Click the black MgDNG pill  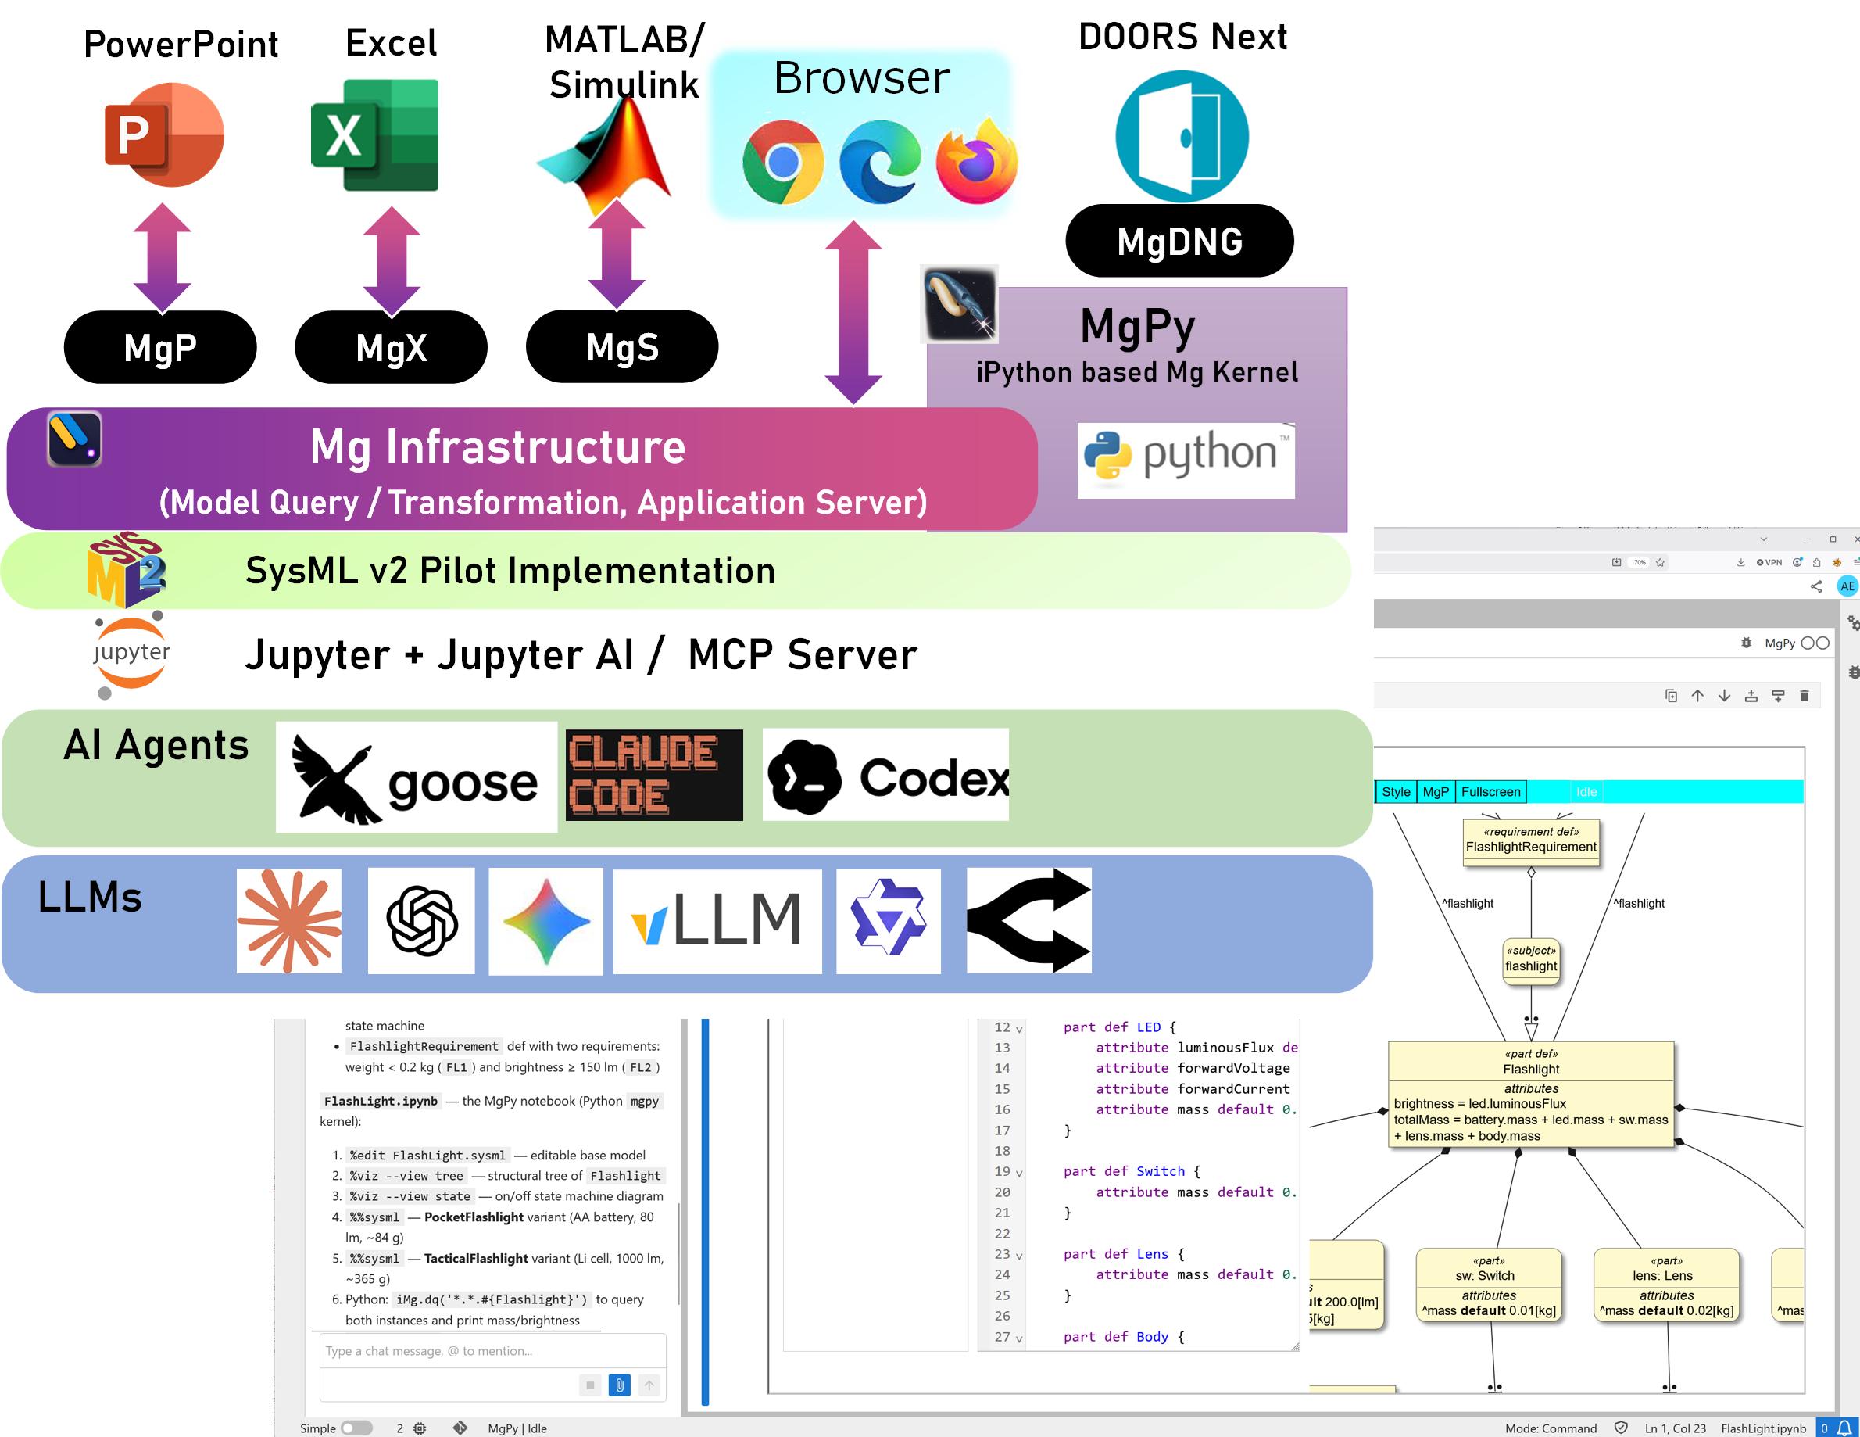tap(1179, 241)
